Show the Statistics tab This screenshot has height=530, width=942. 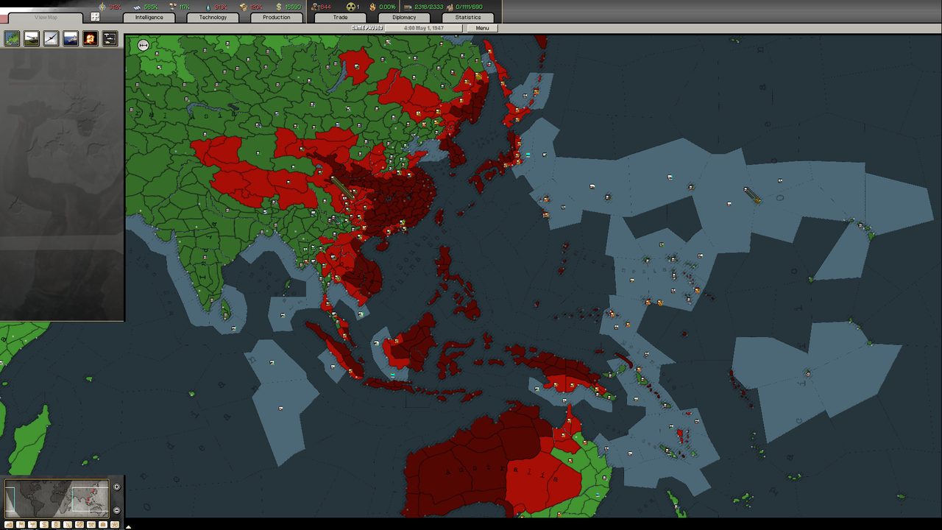(x=468, y=18)
